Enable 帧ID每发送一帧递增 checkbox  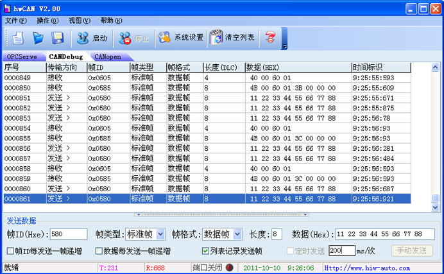[x=10, y=251]
